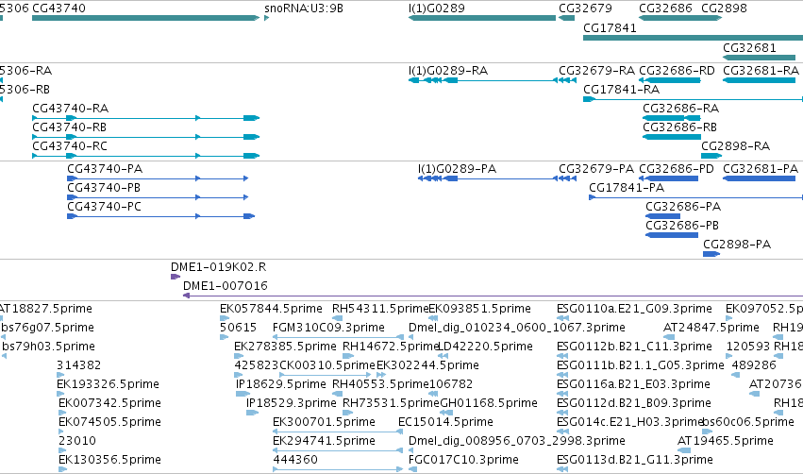Select EST EK193326.5prime
803x474 pixels.
tap(60, 394)
